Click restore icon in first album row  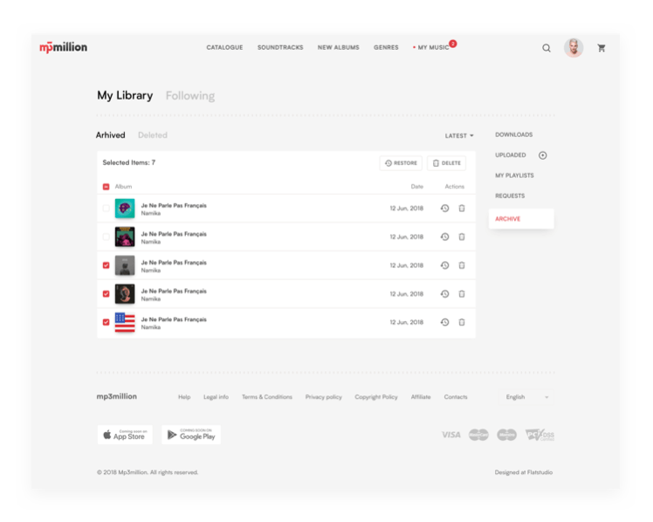pyautogui.click(x=444, y=209)
